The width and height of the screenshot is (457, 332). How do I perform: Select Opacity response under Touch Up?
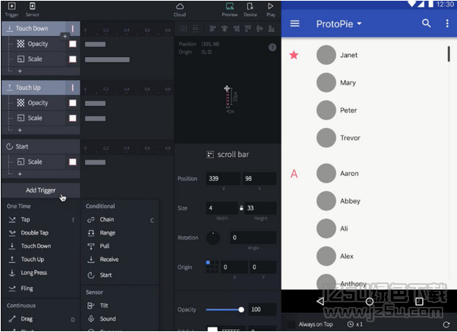tap(41, 103)
